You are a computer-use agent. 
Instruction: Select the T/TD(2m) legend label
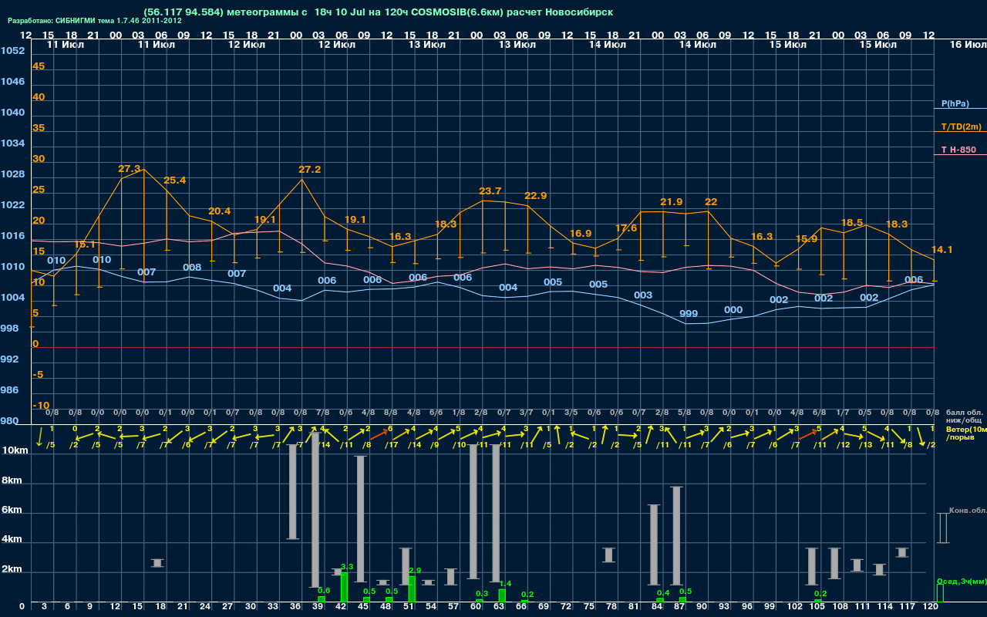(x=961, y=126)
